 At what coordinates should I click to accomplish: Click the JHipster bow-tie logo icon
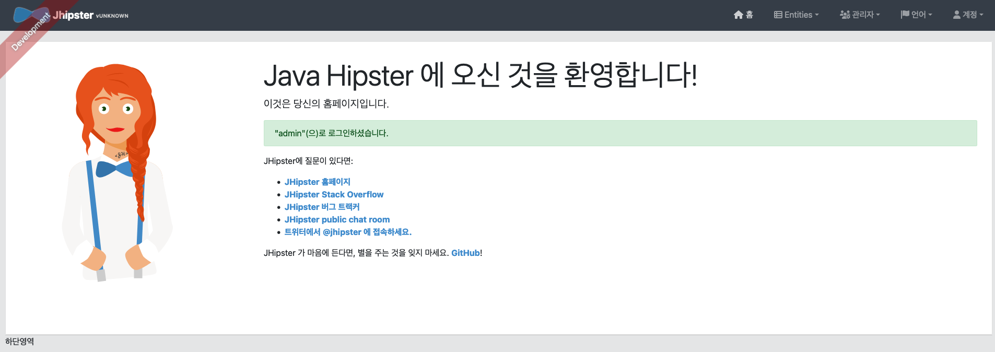[31, 15]
